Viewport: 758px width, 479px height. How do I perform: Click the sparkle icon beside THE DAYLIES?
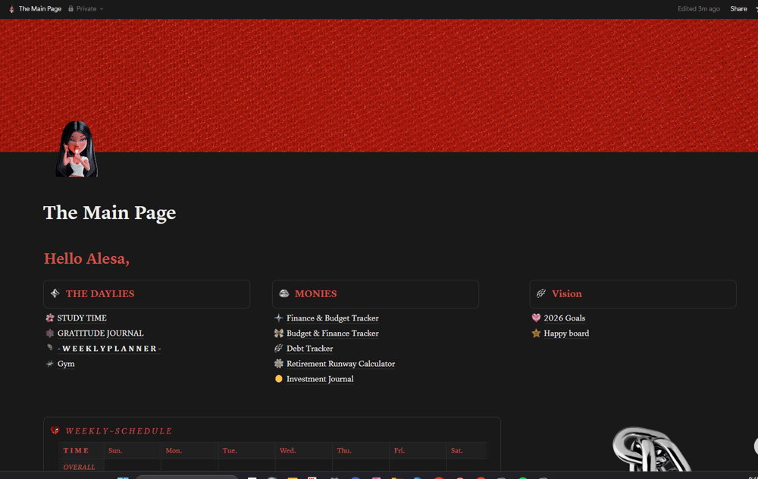coord(55,293)
